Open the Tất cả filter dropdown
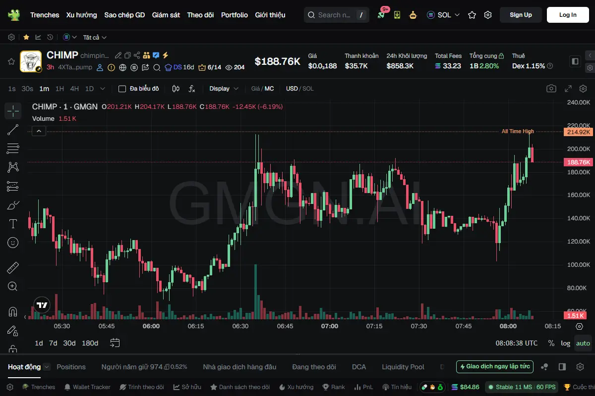 [95, 37]
